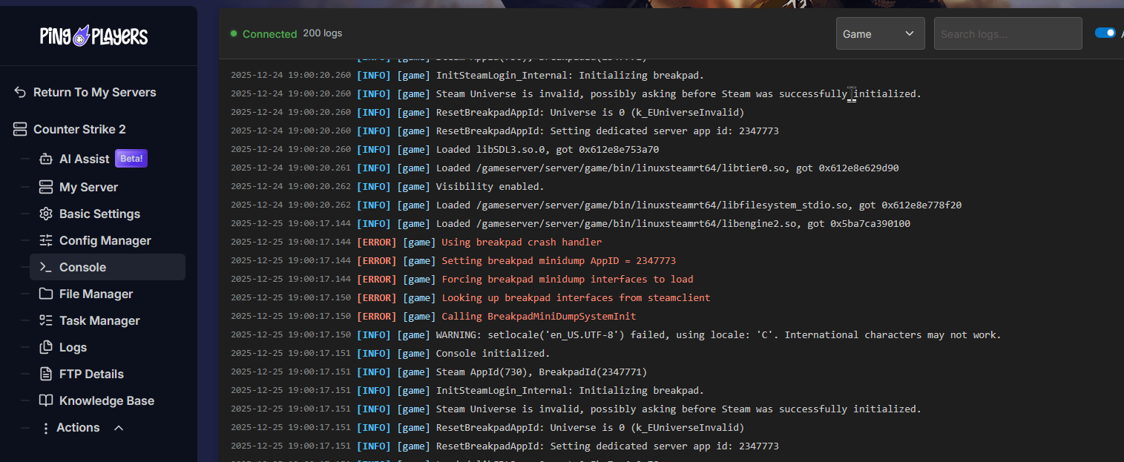Go to My Server page
This screenshot has width=1124, height=462.
(x=88, y=187)
